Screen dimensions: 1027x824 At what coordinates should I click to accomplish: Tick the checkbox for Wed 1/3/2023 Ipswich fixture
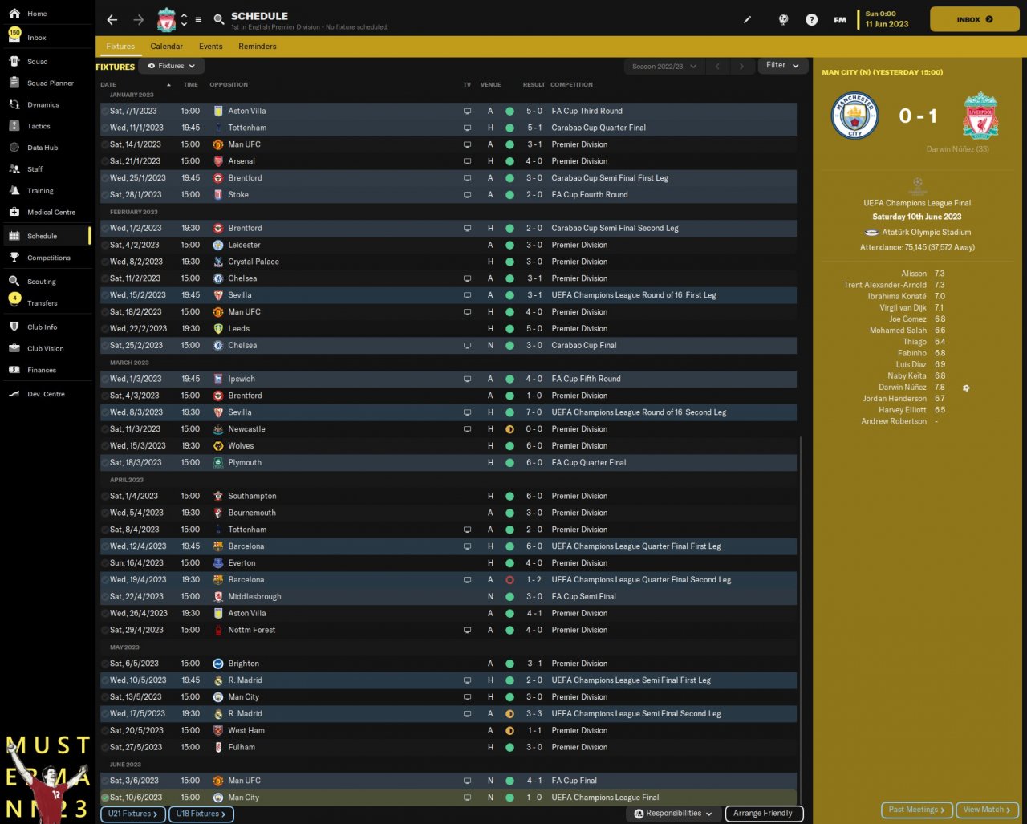[104, 379]
